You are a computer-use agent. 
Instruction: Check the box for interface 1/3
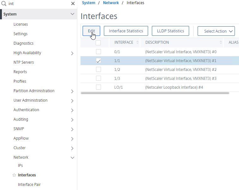99,78
